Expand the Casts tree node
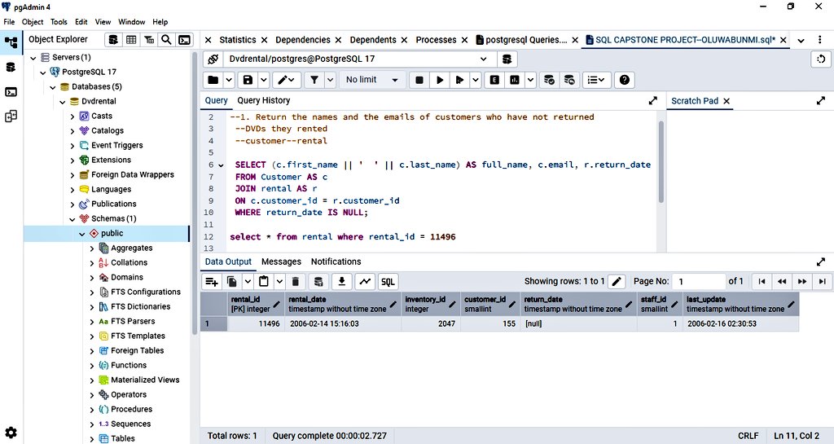This screenshot has width=834, height=444. 72,116
